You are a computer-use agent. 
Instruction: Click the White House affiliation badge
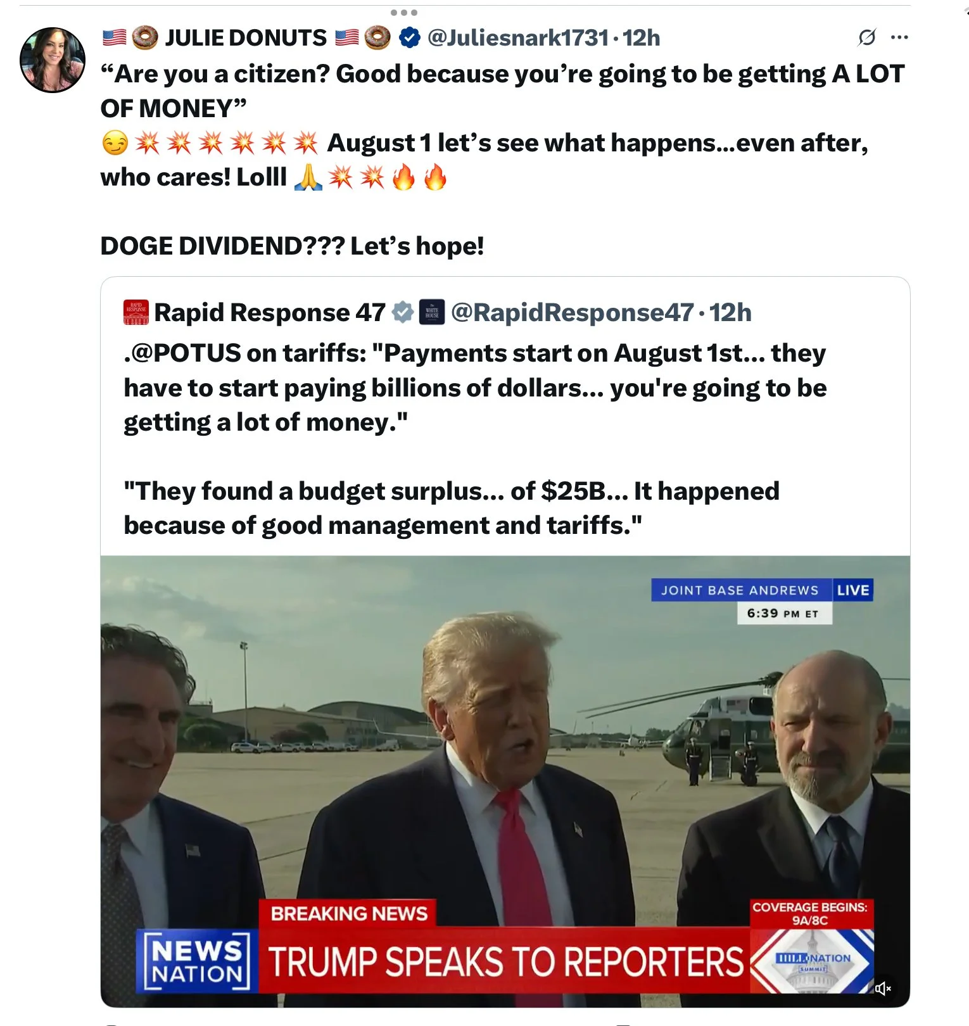click(432, 312)
